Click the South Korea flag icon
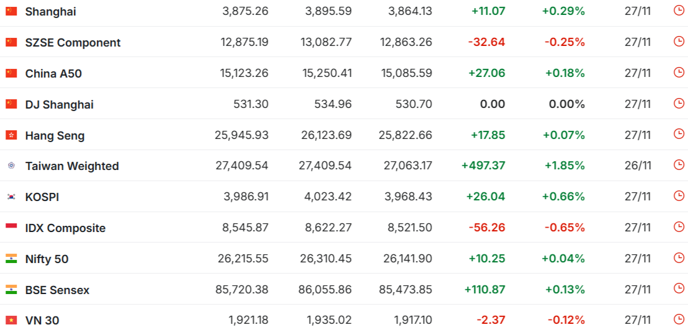This screenshot has height=330, width=688. coord(11,197)
